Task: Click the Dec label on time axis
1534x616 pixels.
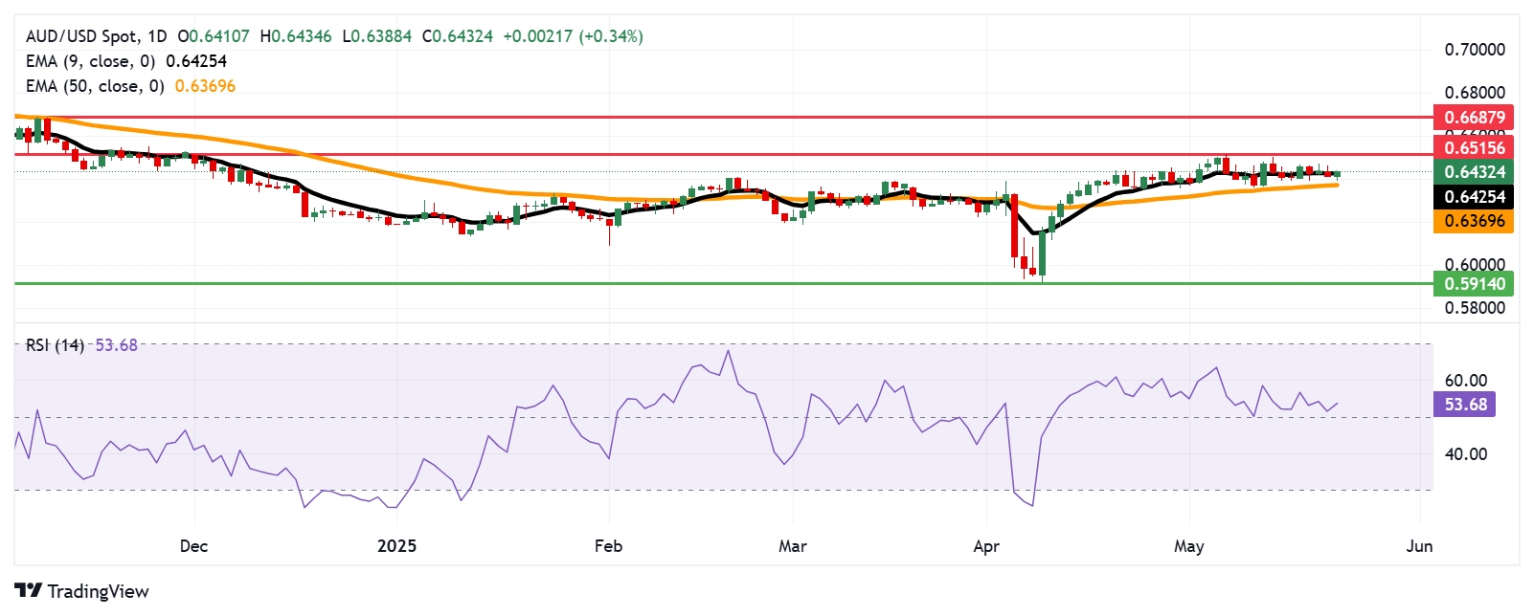Action: tap(193, 546)
